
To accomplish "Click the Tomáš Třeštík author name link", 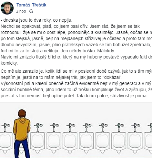I will (31, 5).
